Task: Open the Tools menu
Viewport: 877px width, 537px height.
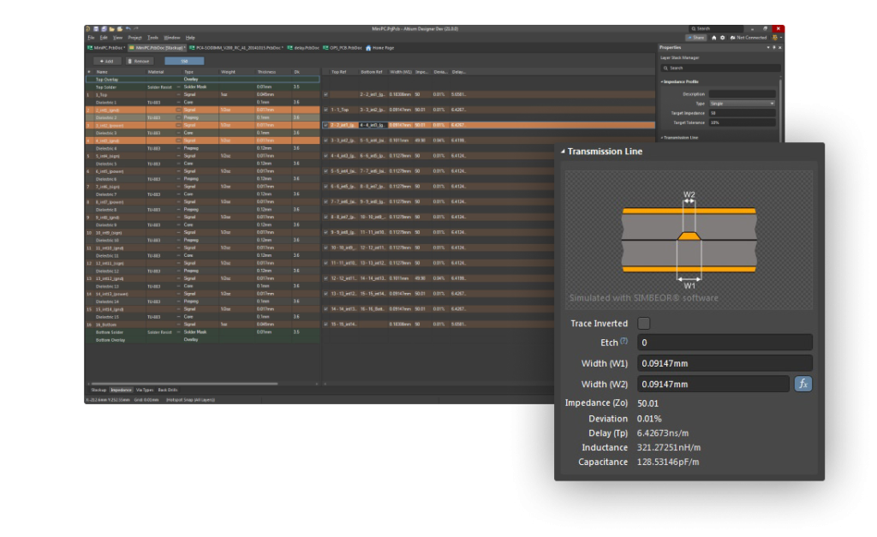Action: [x=152, y=38]
